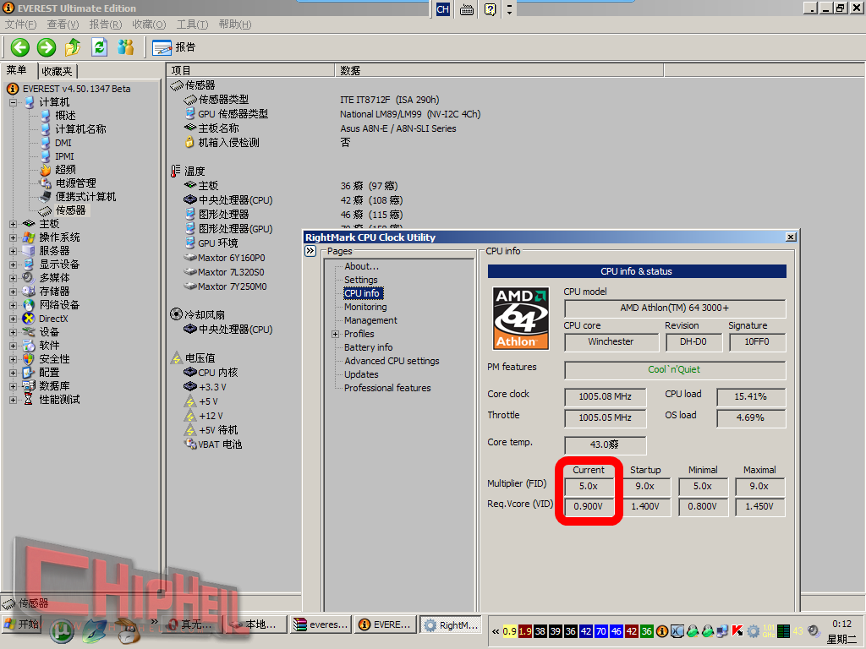Expand Profiles in the RightMark Pages tree
Image resolution: width=866 pixels, height=649 pixels.
[335, 335]
